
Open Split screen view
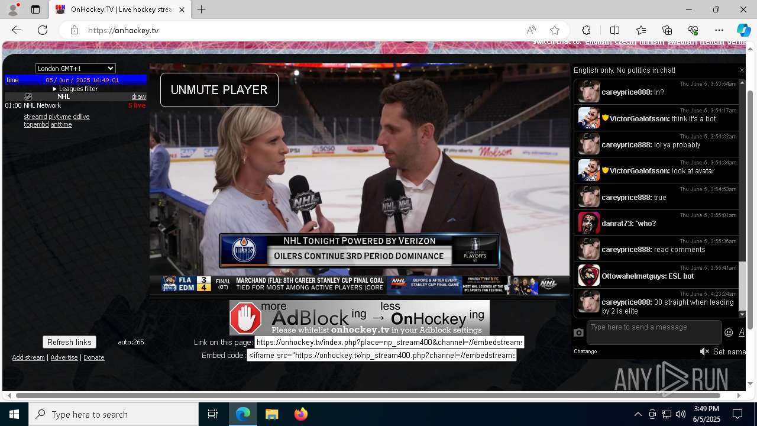point(614,30)
